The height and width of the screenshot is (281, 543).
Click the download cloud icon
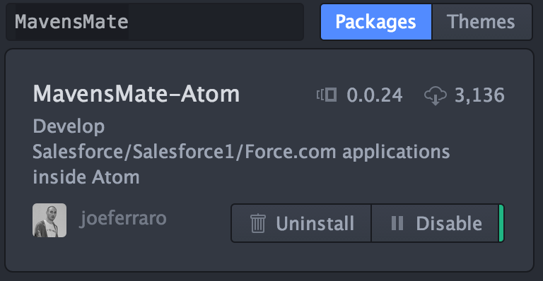click(x=436, y=95)
